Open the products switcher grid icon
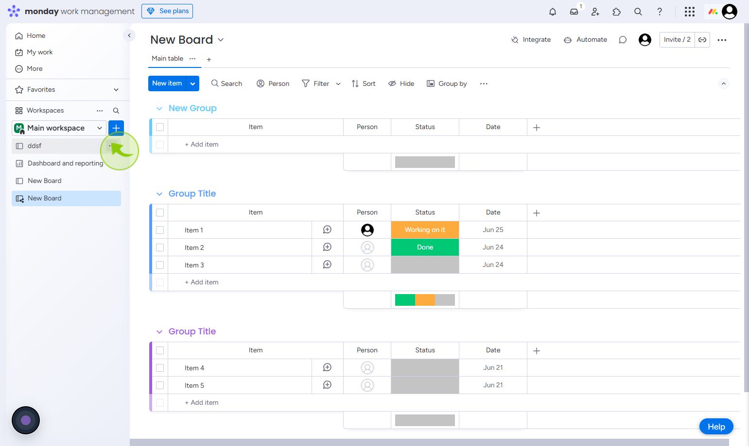Screen dimensions: 749x446 690,12
